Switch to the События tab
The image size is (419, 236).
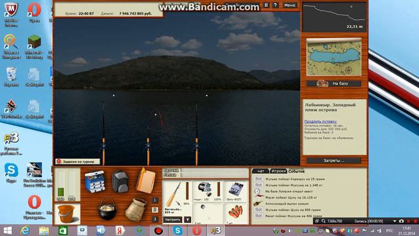pyautogui.click(x=297, y=171)
